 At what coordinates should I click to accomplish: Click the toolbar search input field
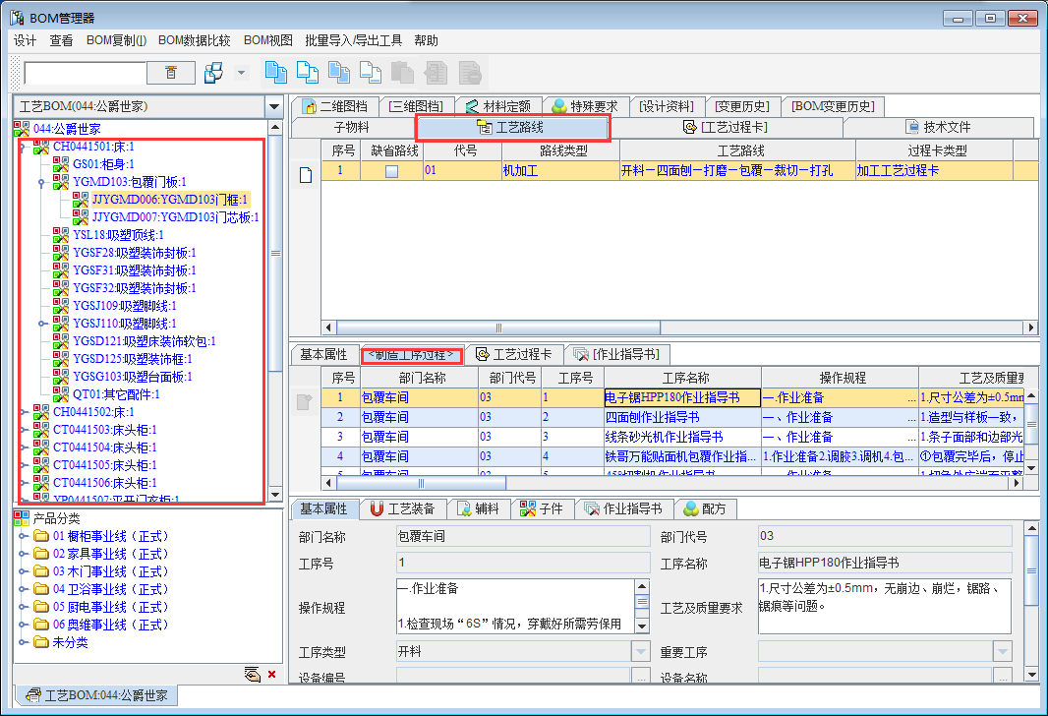tap(85, 73)
